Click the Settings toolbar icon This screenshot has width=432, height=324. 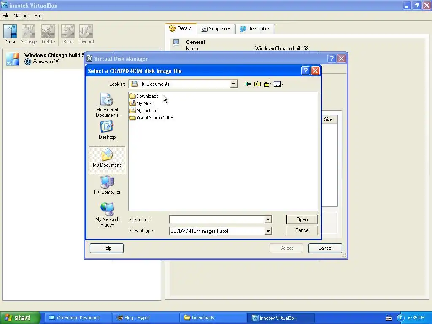29,34
